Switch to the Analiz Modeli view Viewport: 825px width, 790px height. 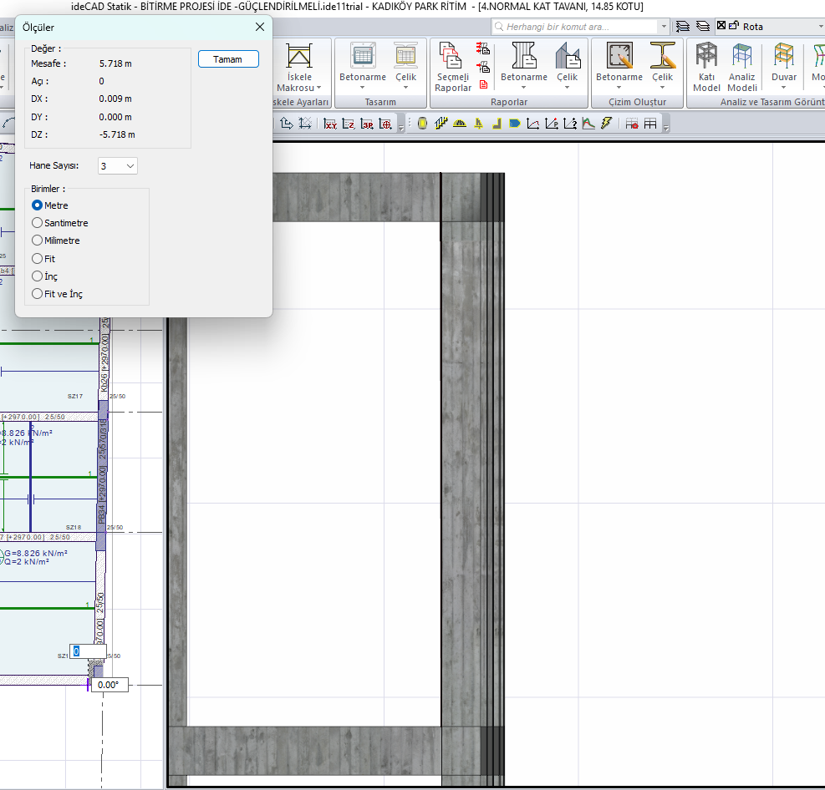[x=741, y=67]
